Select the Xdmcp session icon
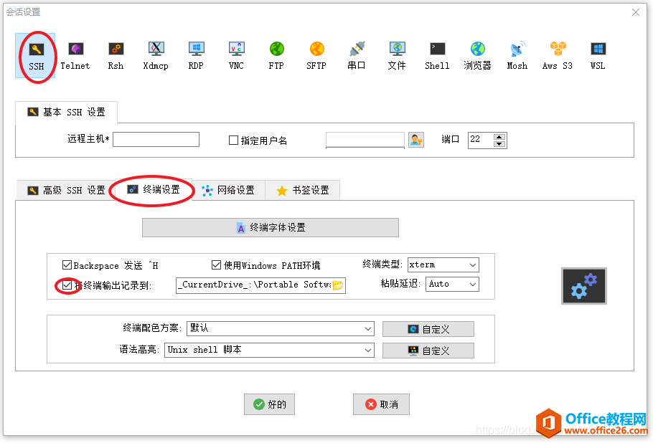 pos(156,56)
